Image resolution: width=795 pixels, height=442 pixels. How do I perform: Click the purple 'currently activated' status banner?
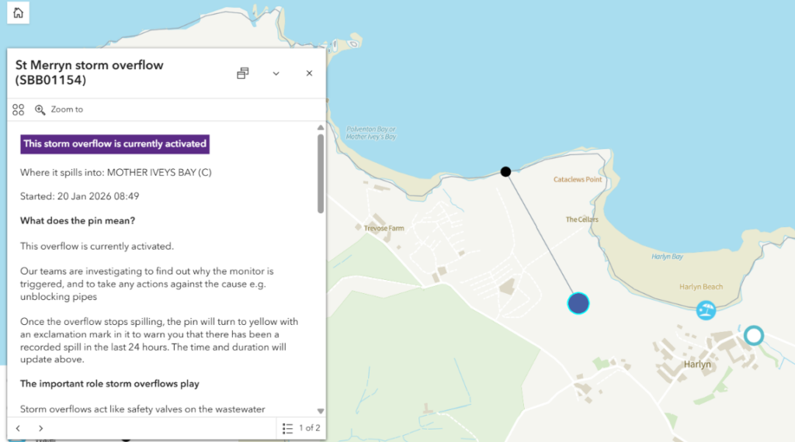click(115, 143)
